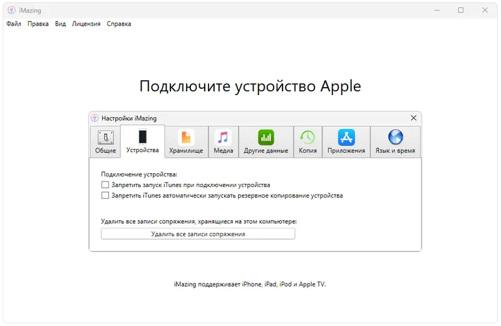Switch to the Хранилище tab
The width and height of the screenshot is (501, 326).
click(186, 142)
